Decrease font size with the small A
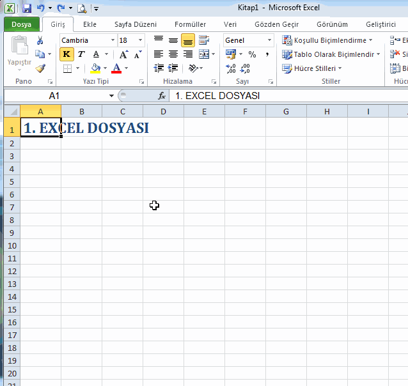This screenshot has height=386, width=408. (x=138, y=54)
